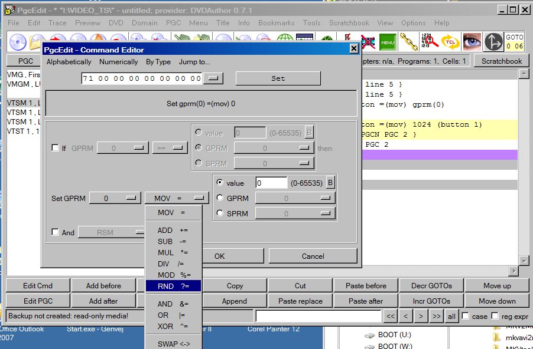Click the disc icon in PgcEdit toolbar
The image size is (533, 349).
tap(18, 42)
